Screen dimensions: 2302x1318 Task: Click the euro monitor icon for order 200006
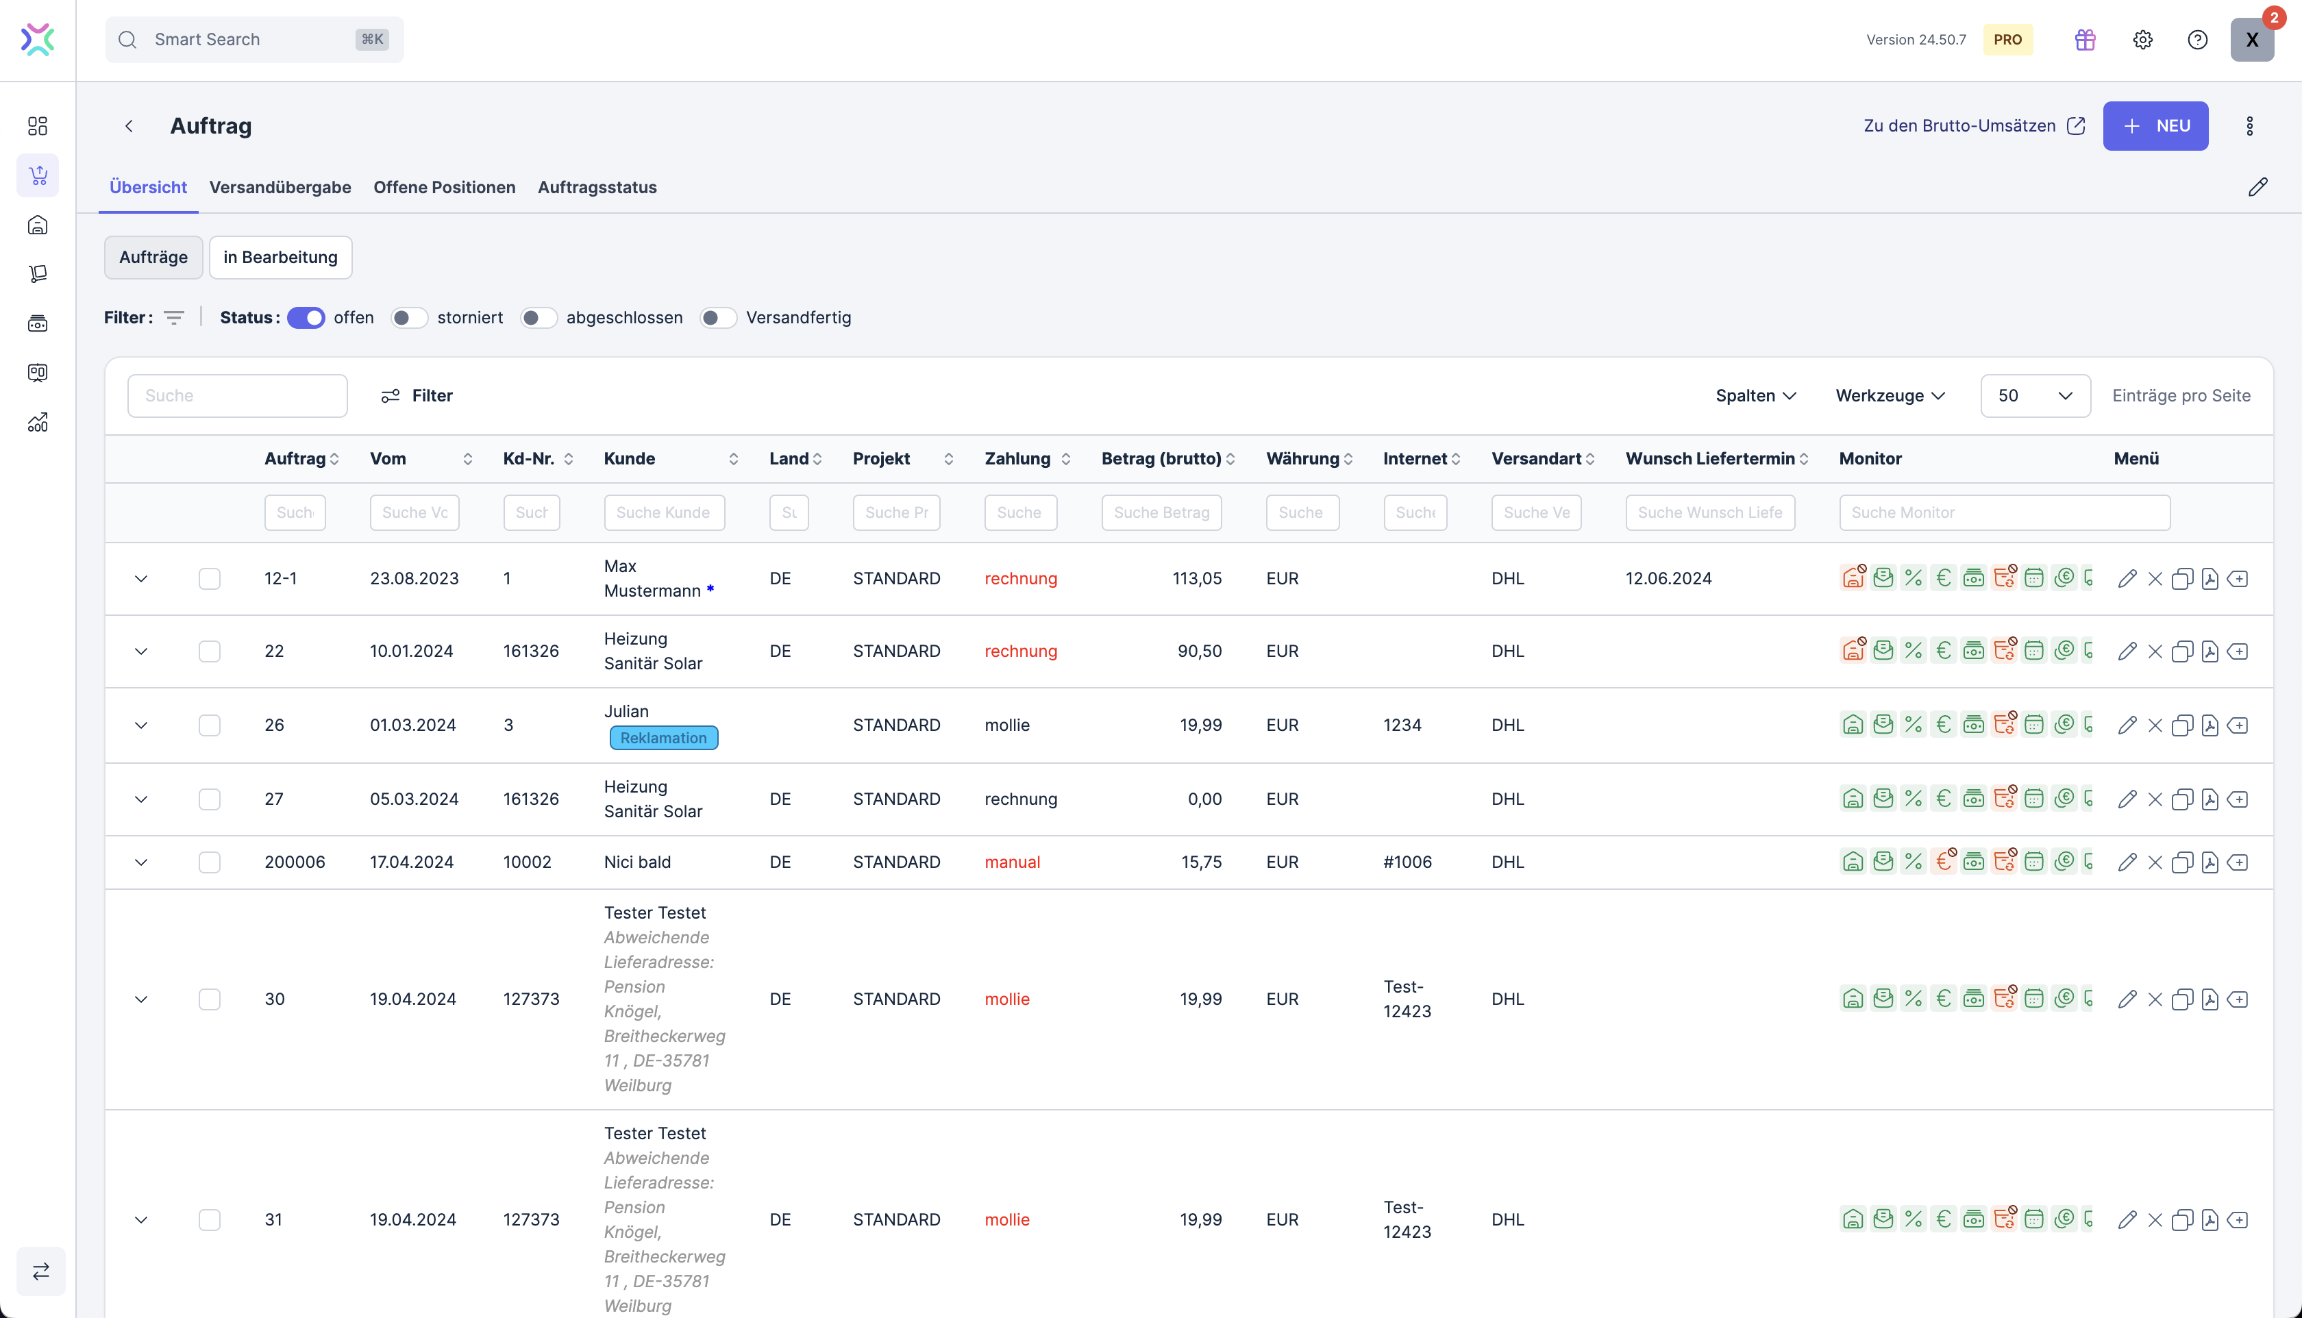coord(1944,862)
